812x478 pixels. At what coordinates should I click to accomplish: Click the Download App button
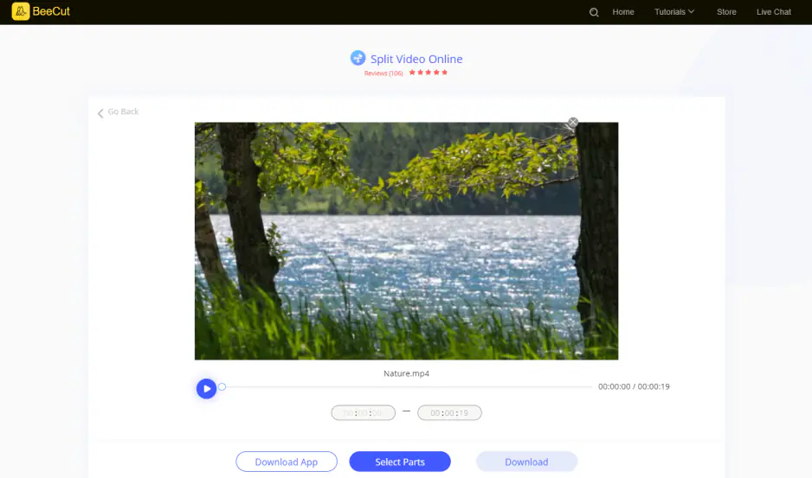coord(287,462)
